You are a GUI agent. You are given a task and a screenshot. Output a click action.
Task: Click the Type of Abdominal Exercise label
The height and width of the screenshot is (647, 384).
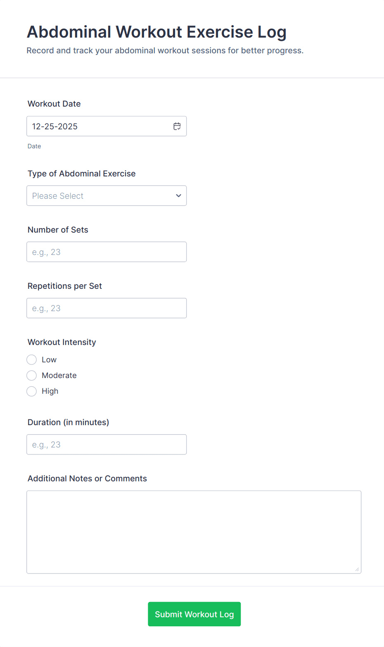[81, 174]
